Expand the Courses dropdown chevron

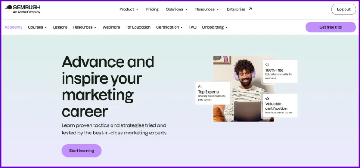tap(46, 27)
